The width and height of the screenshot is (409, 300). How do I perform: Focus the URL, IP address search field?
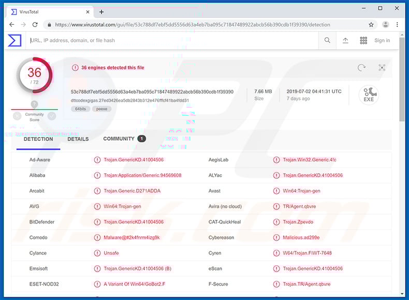click(x=172, y=40)
